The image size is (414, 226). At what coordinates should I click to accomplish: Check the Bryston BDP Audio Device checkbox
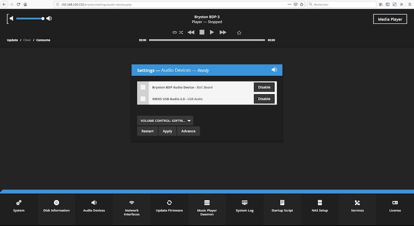(143, 87)
